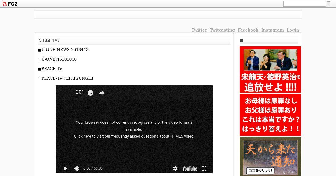Click the 天から来た通知 book banner
The width and height of the screenshot is (336, 176).
270,156
